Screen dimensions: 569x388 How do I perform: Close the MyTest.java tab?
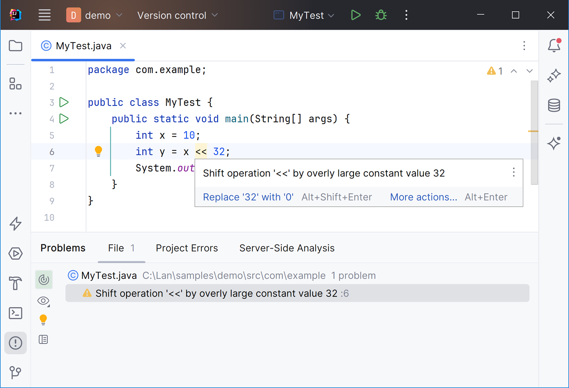[x=123, y=46]
